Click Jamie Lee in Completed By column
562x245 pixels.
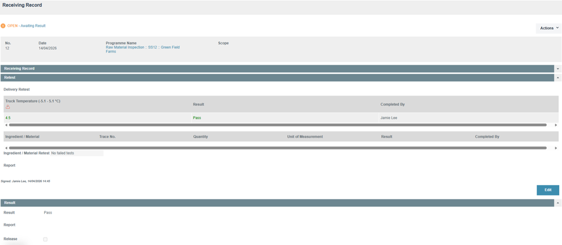click(x=390, y=118)
